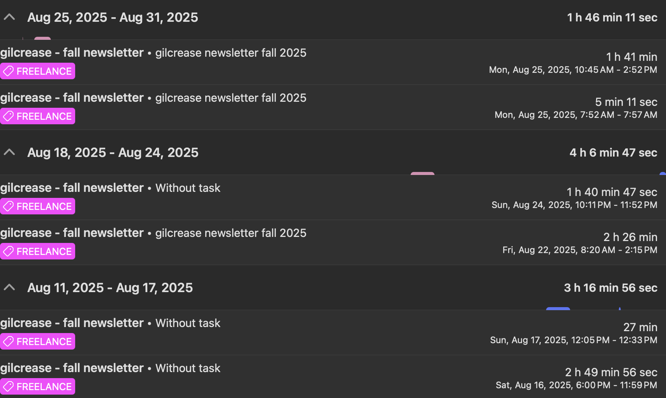Click the FREELANCE tag on the Aug 17 entry
The width and height of the screenshot is (666, 398).
[38, 341]
